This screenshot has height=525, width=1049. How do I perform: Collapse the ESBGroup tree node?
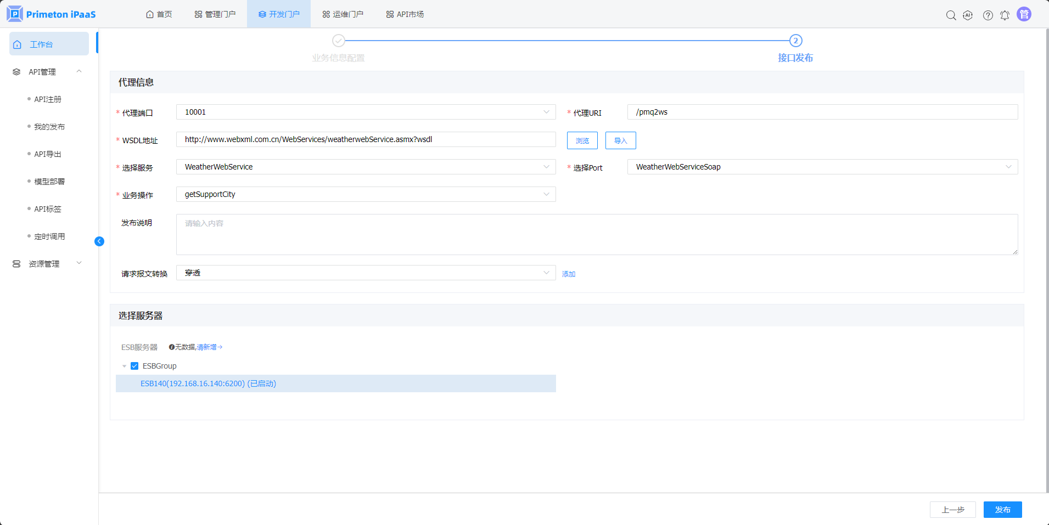point(124,366)
